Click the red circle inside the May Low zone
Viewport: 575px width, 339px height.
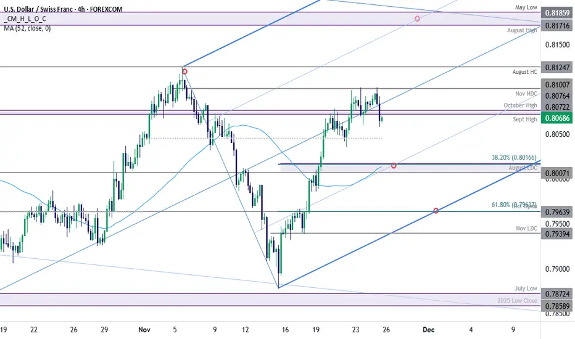tap(418, 18)
